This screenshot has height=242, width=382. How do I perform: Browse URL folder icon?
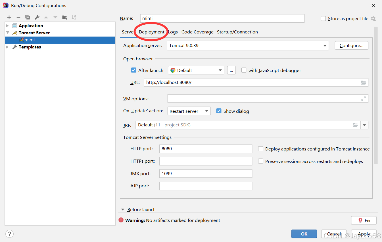364,82
